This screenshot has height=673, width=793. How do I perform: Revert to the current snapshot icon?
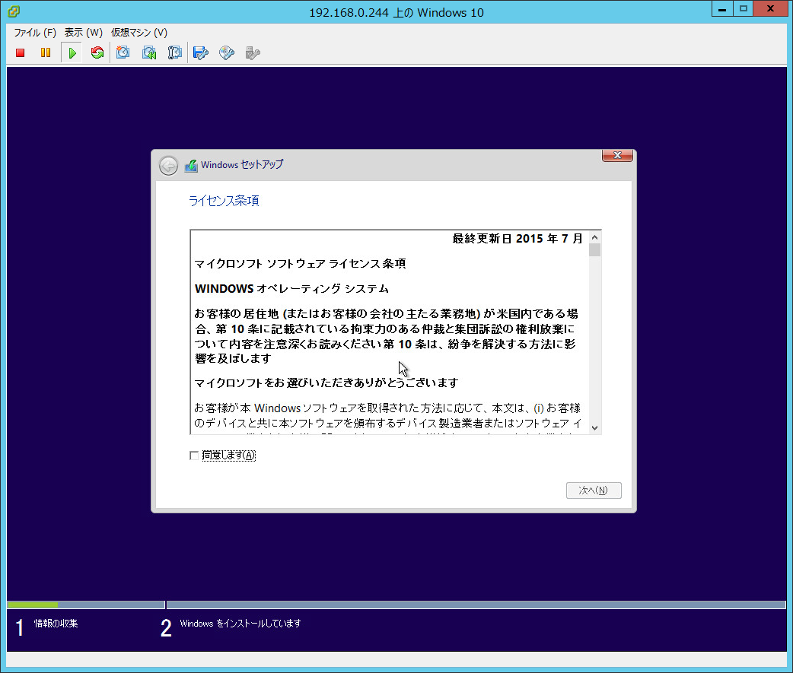[149, 52]
